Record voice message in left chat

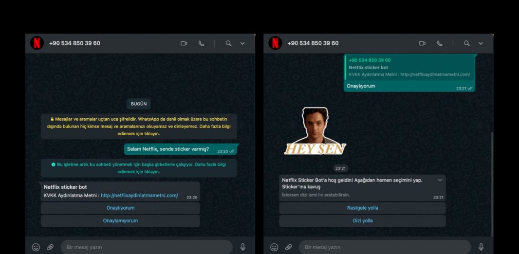pos(242,247)
